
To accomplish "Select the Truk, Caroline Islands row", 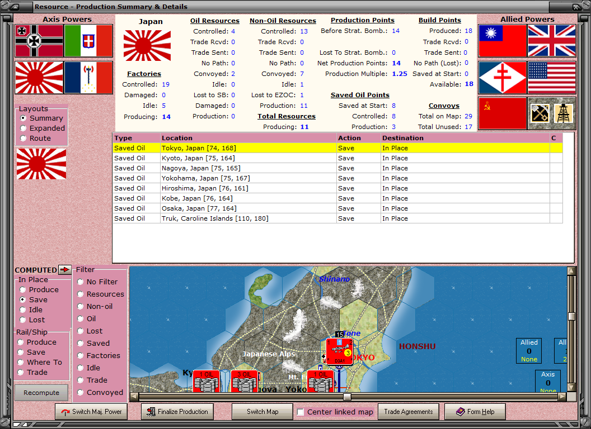I will click(x=337, y=218).
